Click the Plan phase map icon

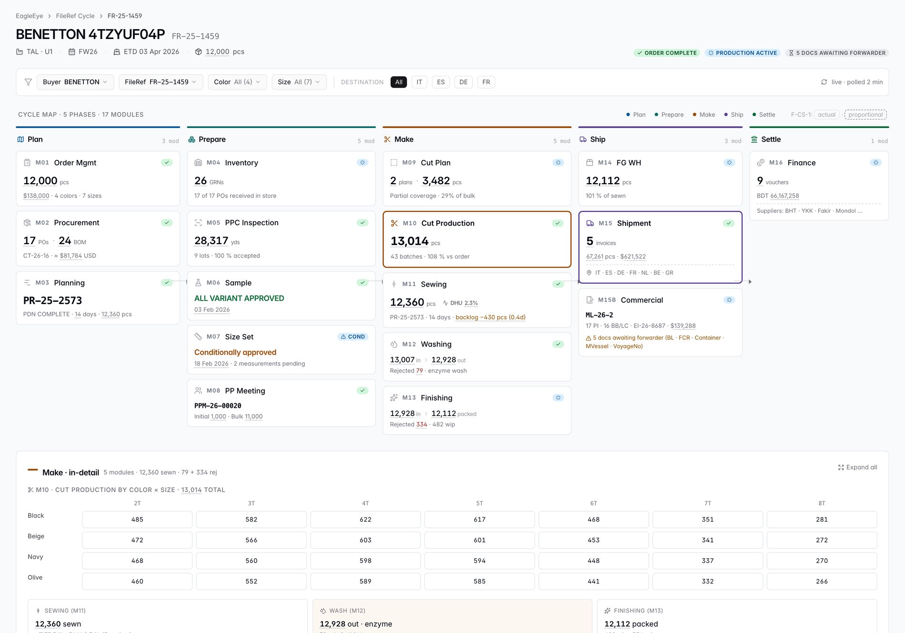20,139
